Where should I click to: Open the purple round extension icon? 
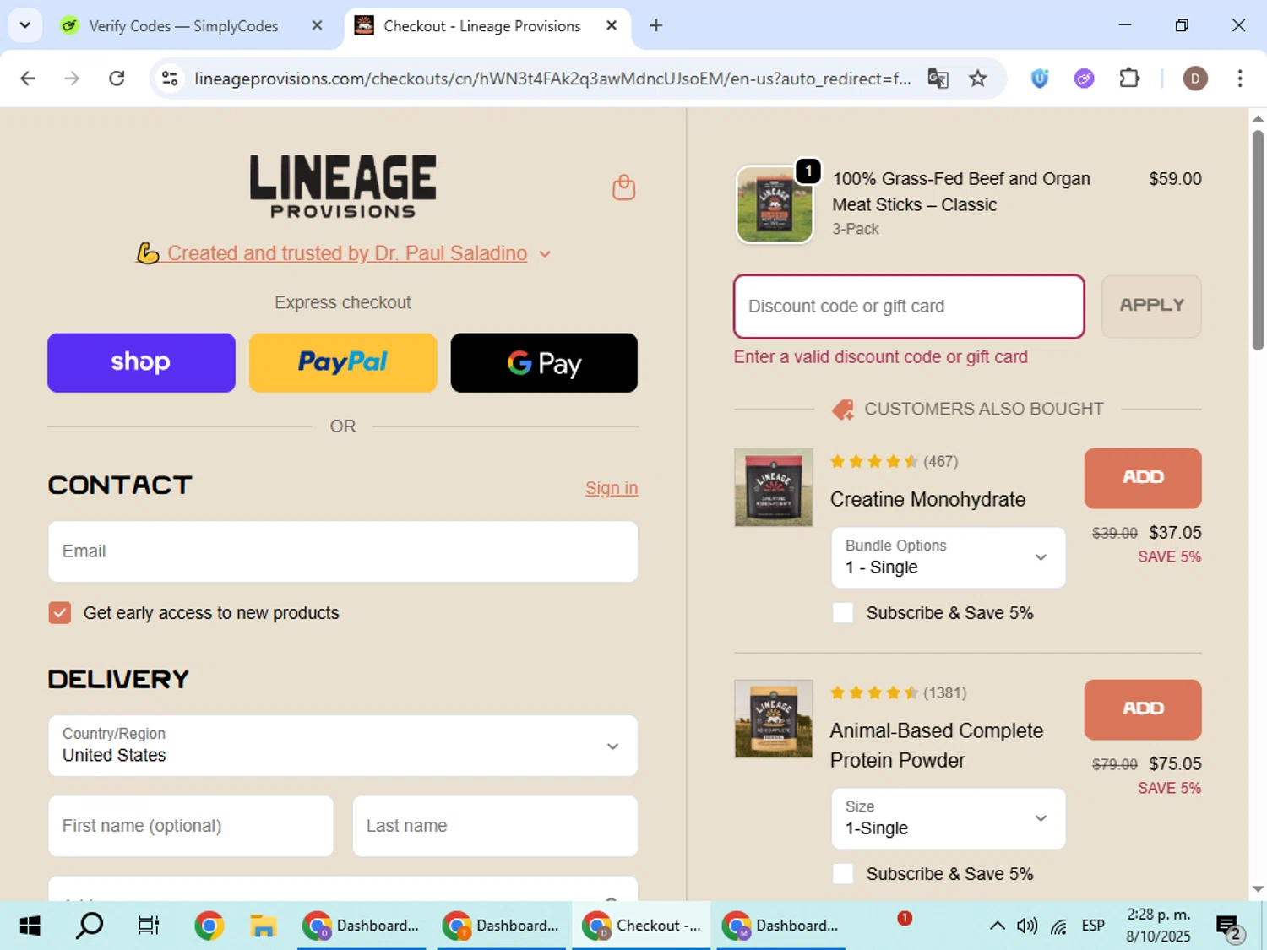[x=1084, y=79]
